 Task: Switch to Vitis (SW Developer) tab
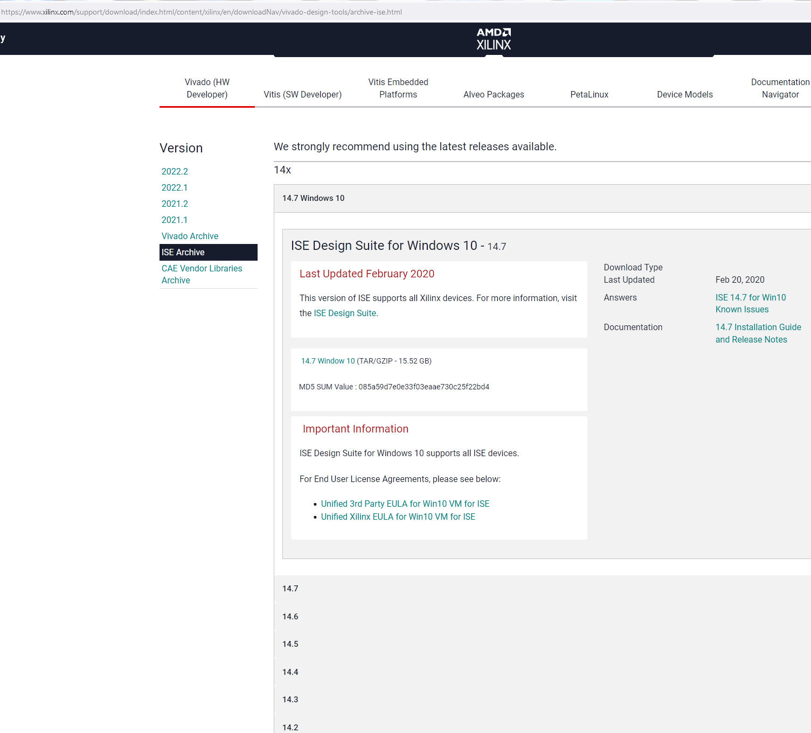tap(302, 95)
